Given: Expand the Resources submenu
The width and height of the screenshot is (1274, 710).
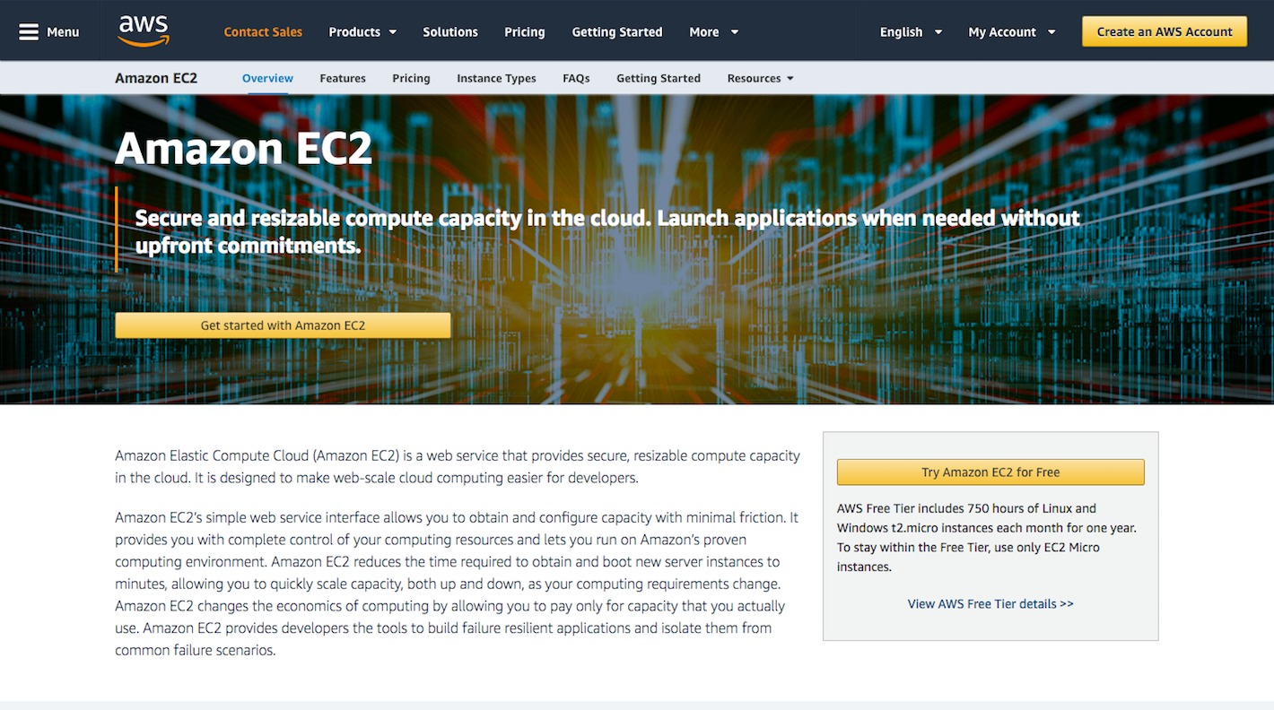Looking at the screenshot, I should click(760, 78).
